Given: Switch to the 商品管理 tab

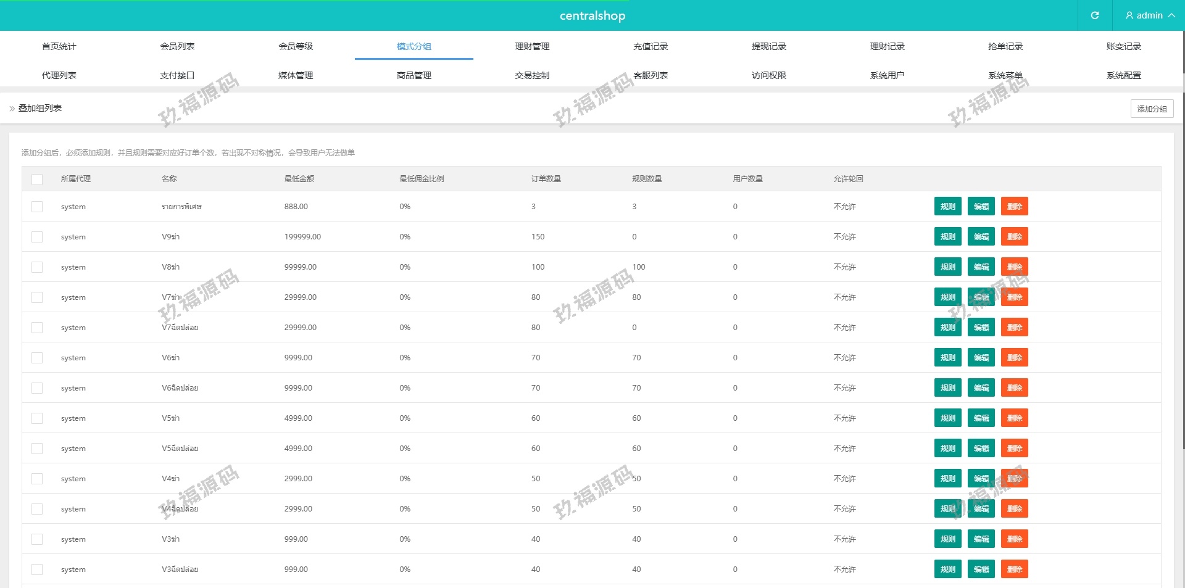Looking at the screenshot, I should [x=414, y=75].
